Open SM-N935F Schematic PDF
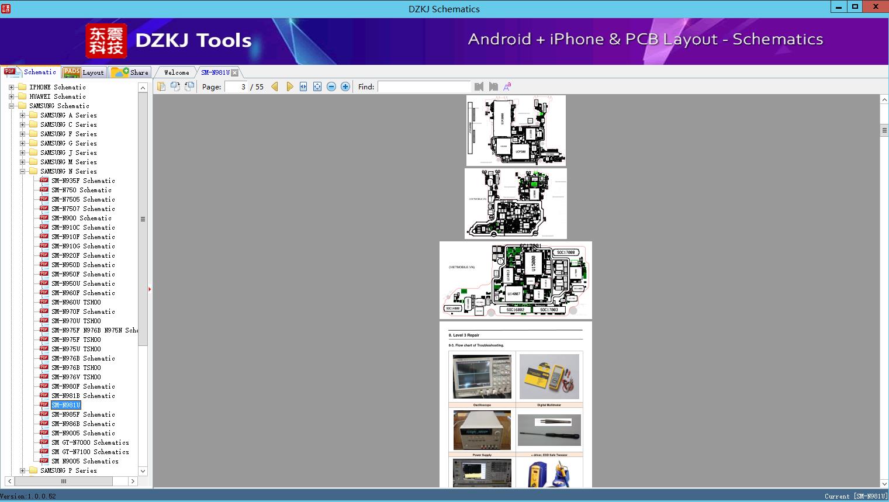Viewport: 889px width, 502px height. [83, 181]
